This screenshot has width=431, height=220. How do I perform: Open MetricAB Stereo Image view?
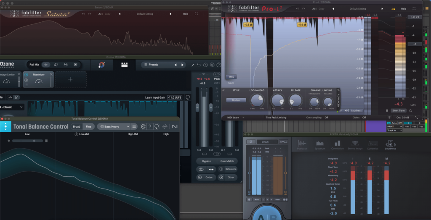pyautogui.click(x=355, y=145)
